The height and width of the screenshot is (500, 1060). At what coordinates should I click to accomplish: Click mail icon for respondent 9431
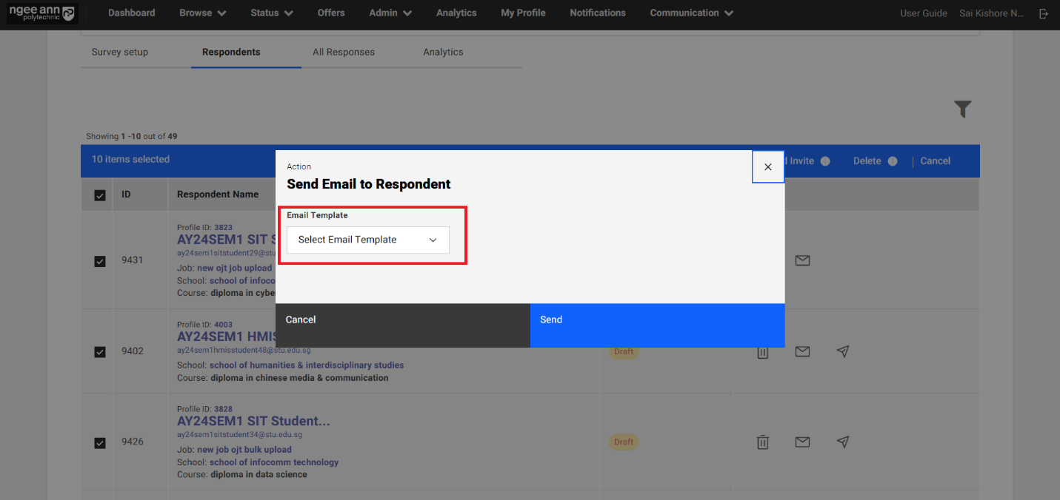(x=802, y=260)
